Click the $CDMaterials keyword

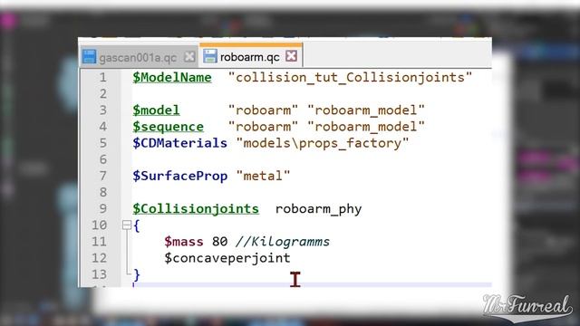(x=179, y=143)
